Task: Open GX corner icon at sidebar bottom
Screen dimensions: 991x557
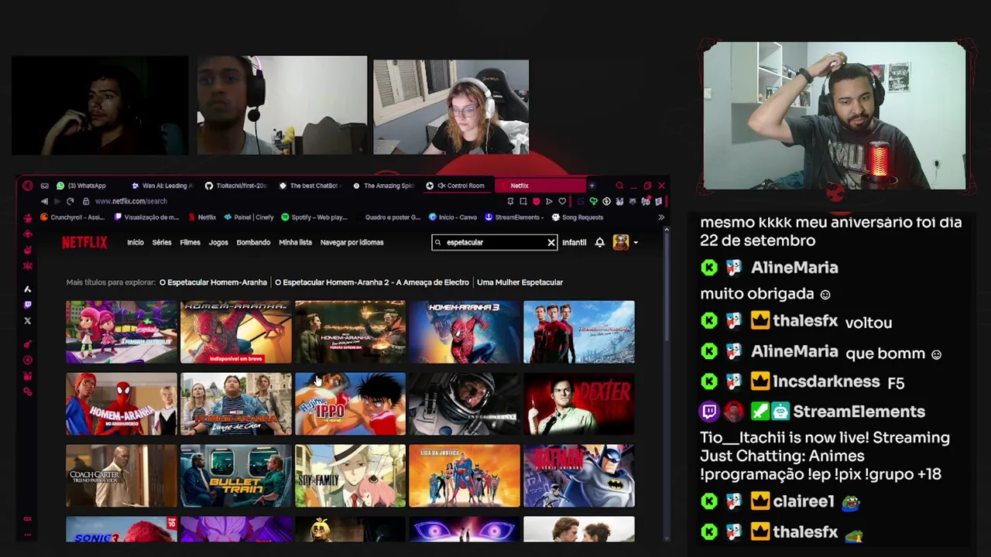Action: point(28,519)
